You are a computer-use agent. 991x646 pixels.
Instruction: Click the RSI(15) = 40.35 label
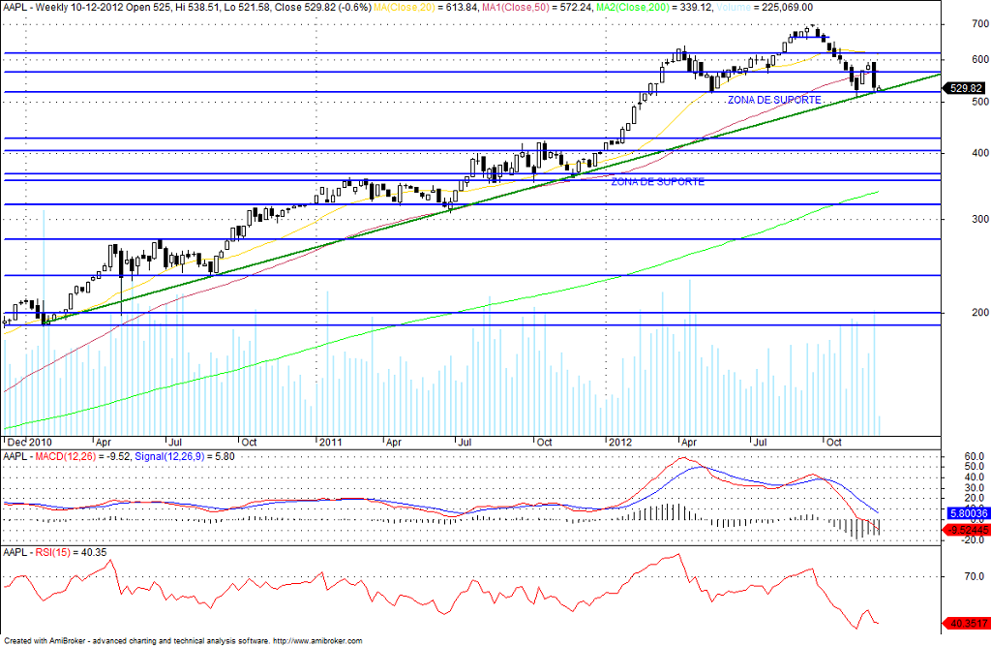click(71, 552)
